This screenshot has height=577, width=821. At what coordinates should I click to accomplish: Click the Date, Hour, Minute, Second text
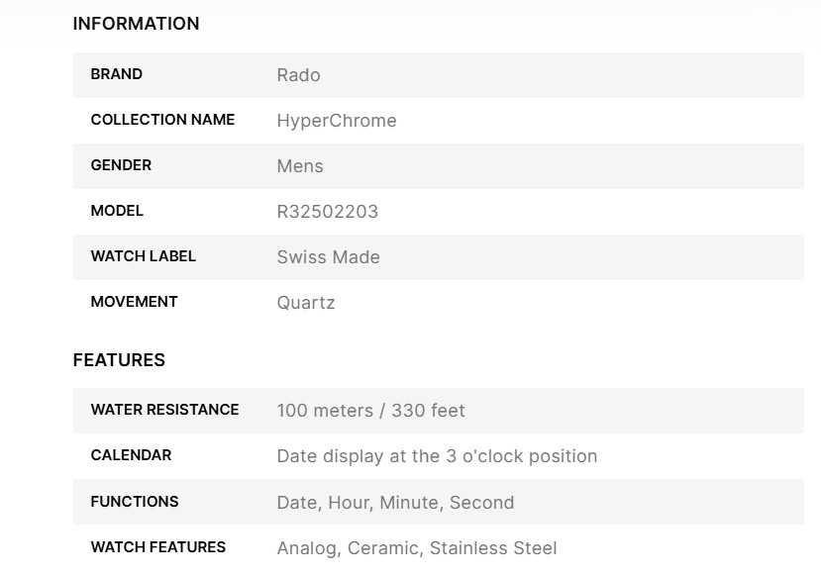tap(395, 503)
